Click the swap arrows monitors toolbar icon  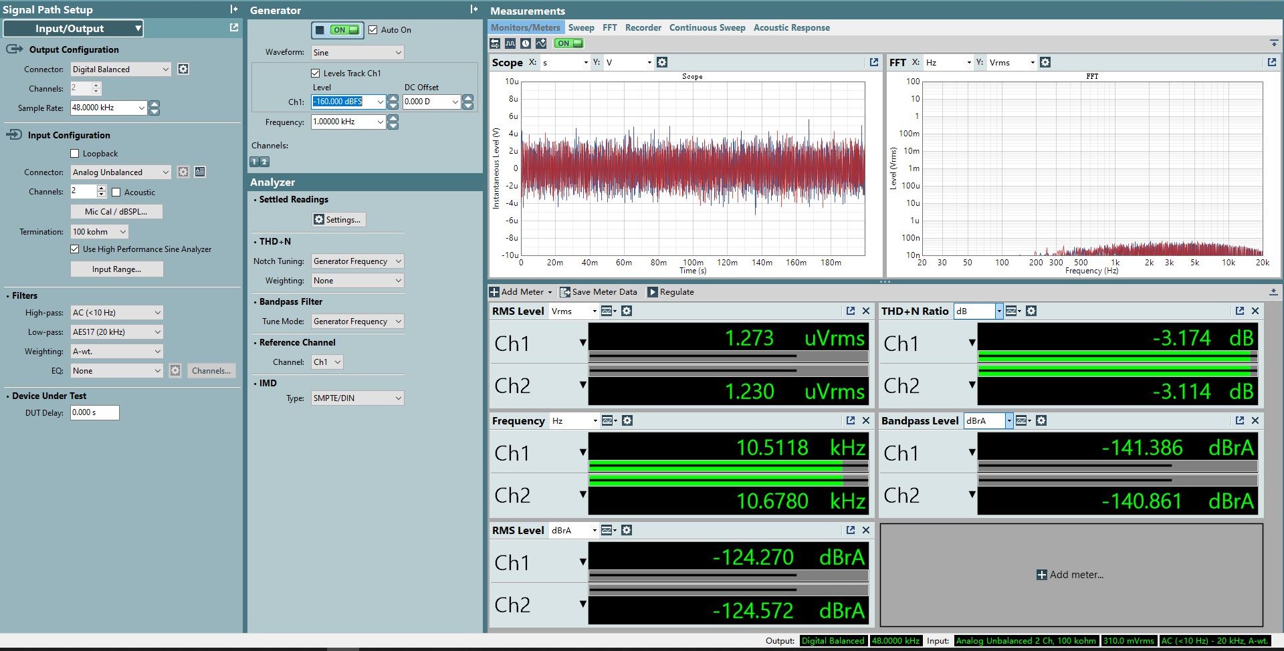[x=495, y=43]
